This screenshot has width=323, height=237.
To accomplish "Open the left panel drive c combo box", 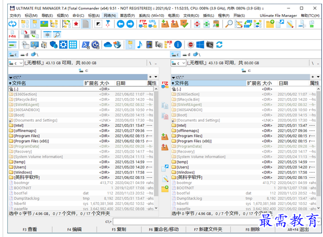I will [x=16, y=63].
